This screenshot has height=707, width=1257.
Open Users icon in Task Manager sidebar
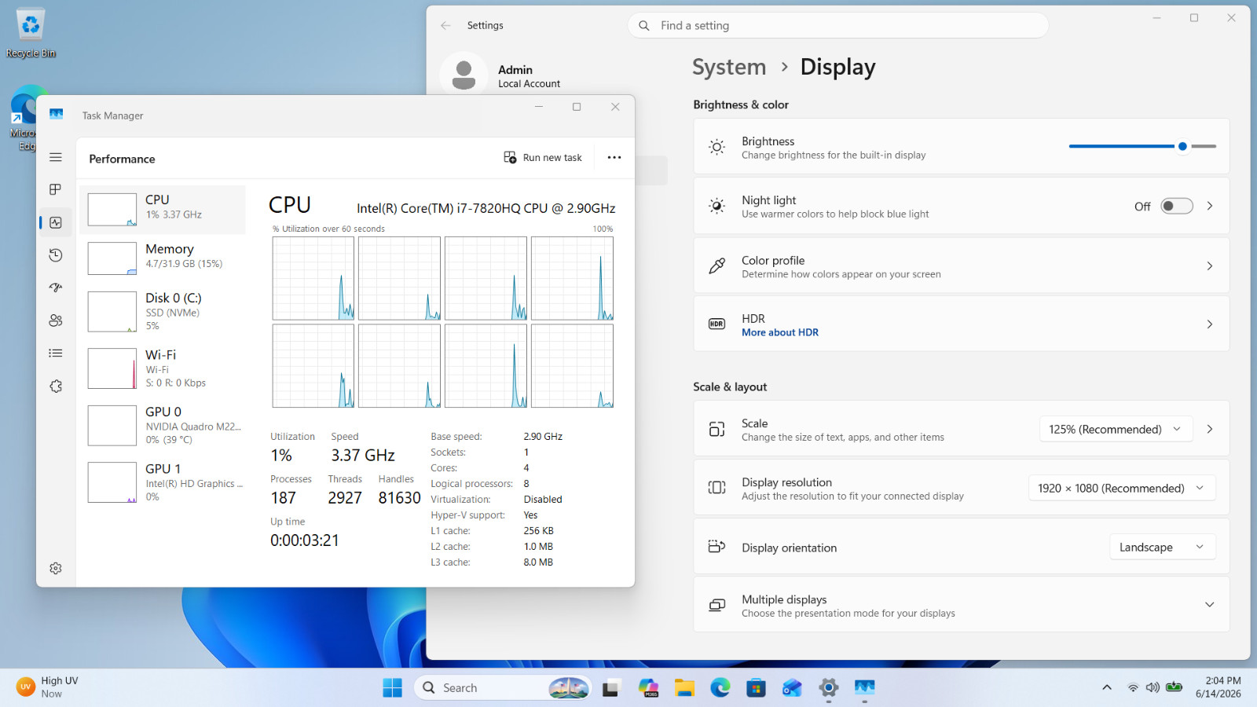[56, 321]
